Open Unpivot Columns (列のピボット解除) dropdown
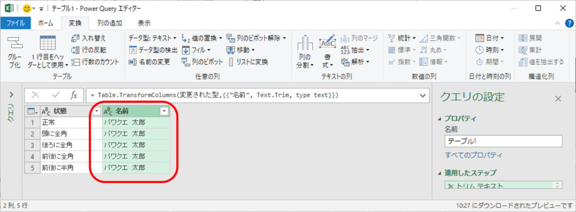The image size is (576, 212). click(256, 38)
